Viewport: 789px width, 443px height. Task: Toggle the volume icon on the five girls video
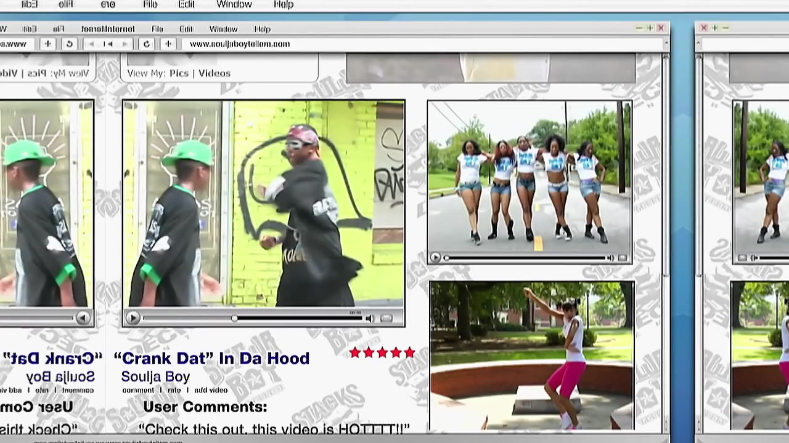[610, 258]
